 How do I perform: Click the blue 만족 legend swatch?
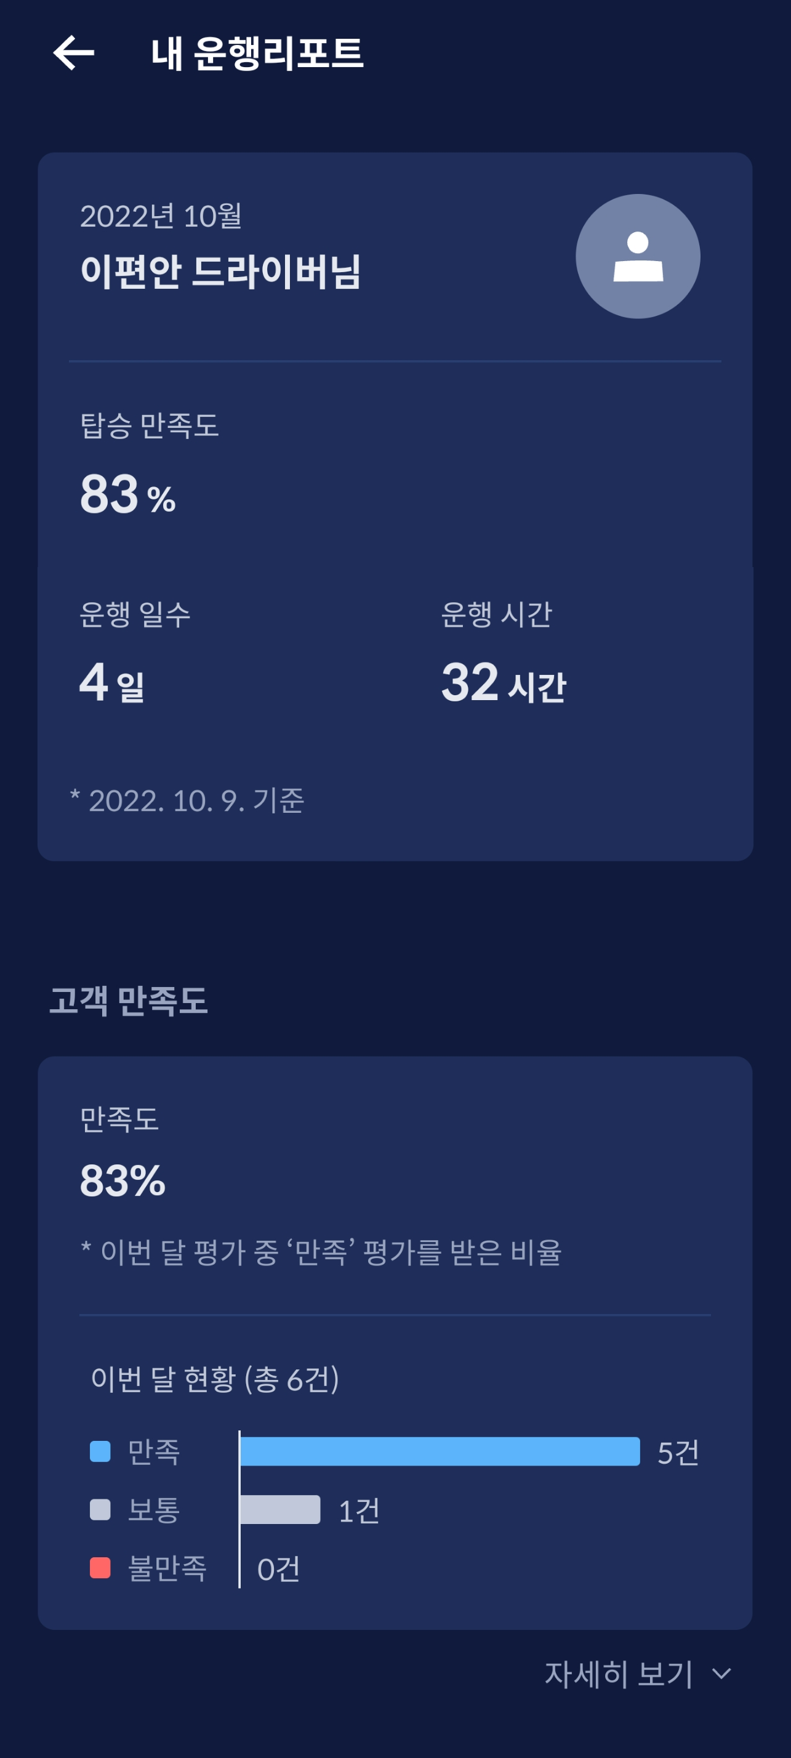[100, 1451]
